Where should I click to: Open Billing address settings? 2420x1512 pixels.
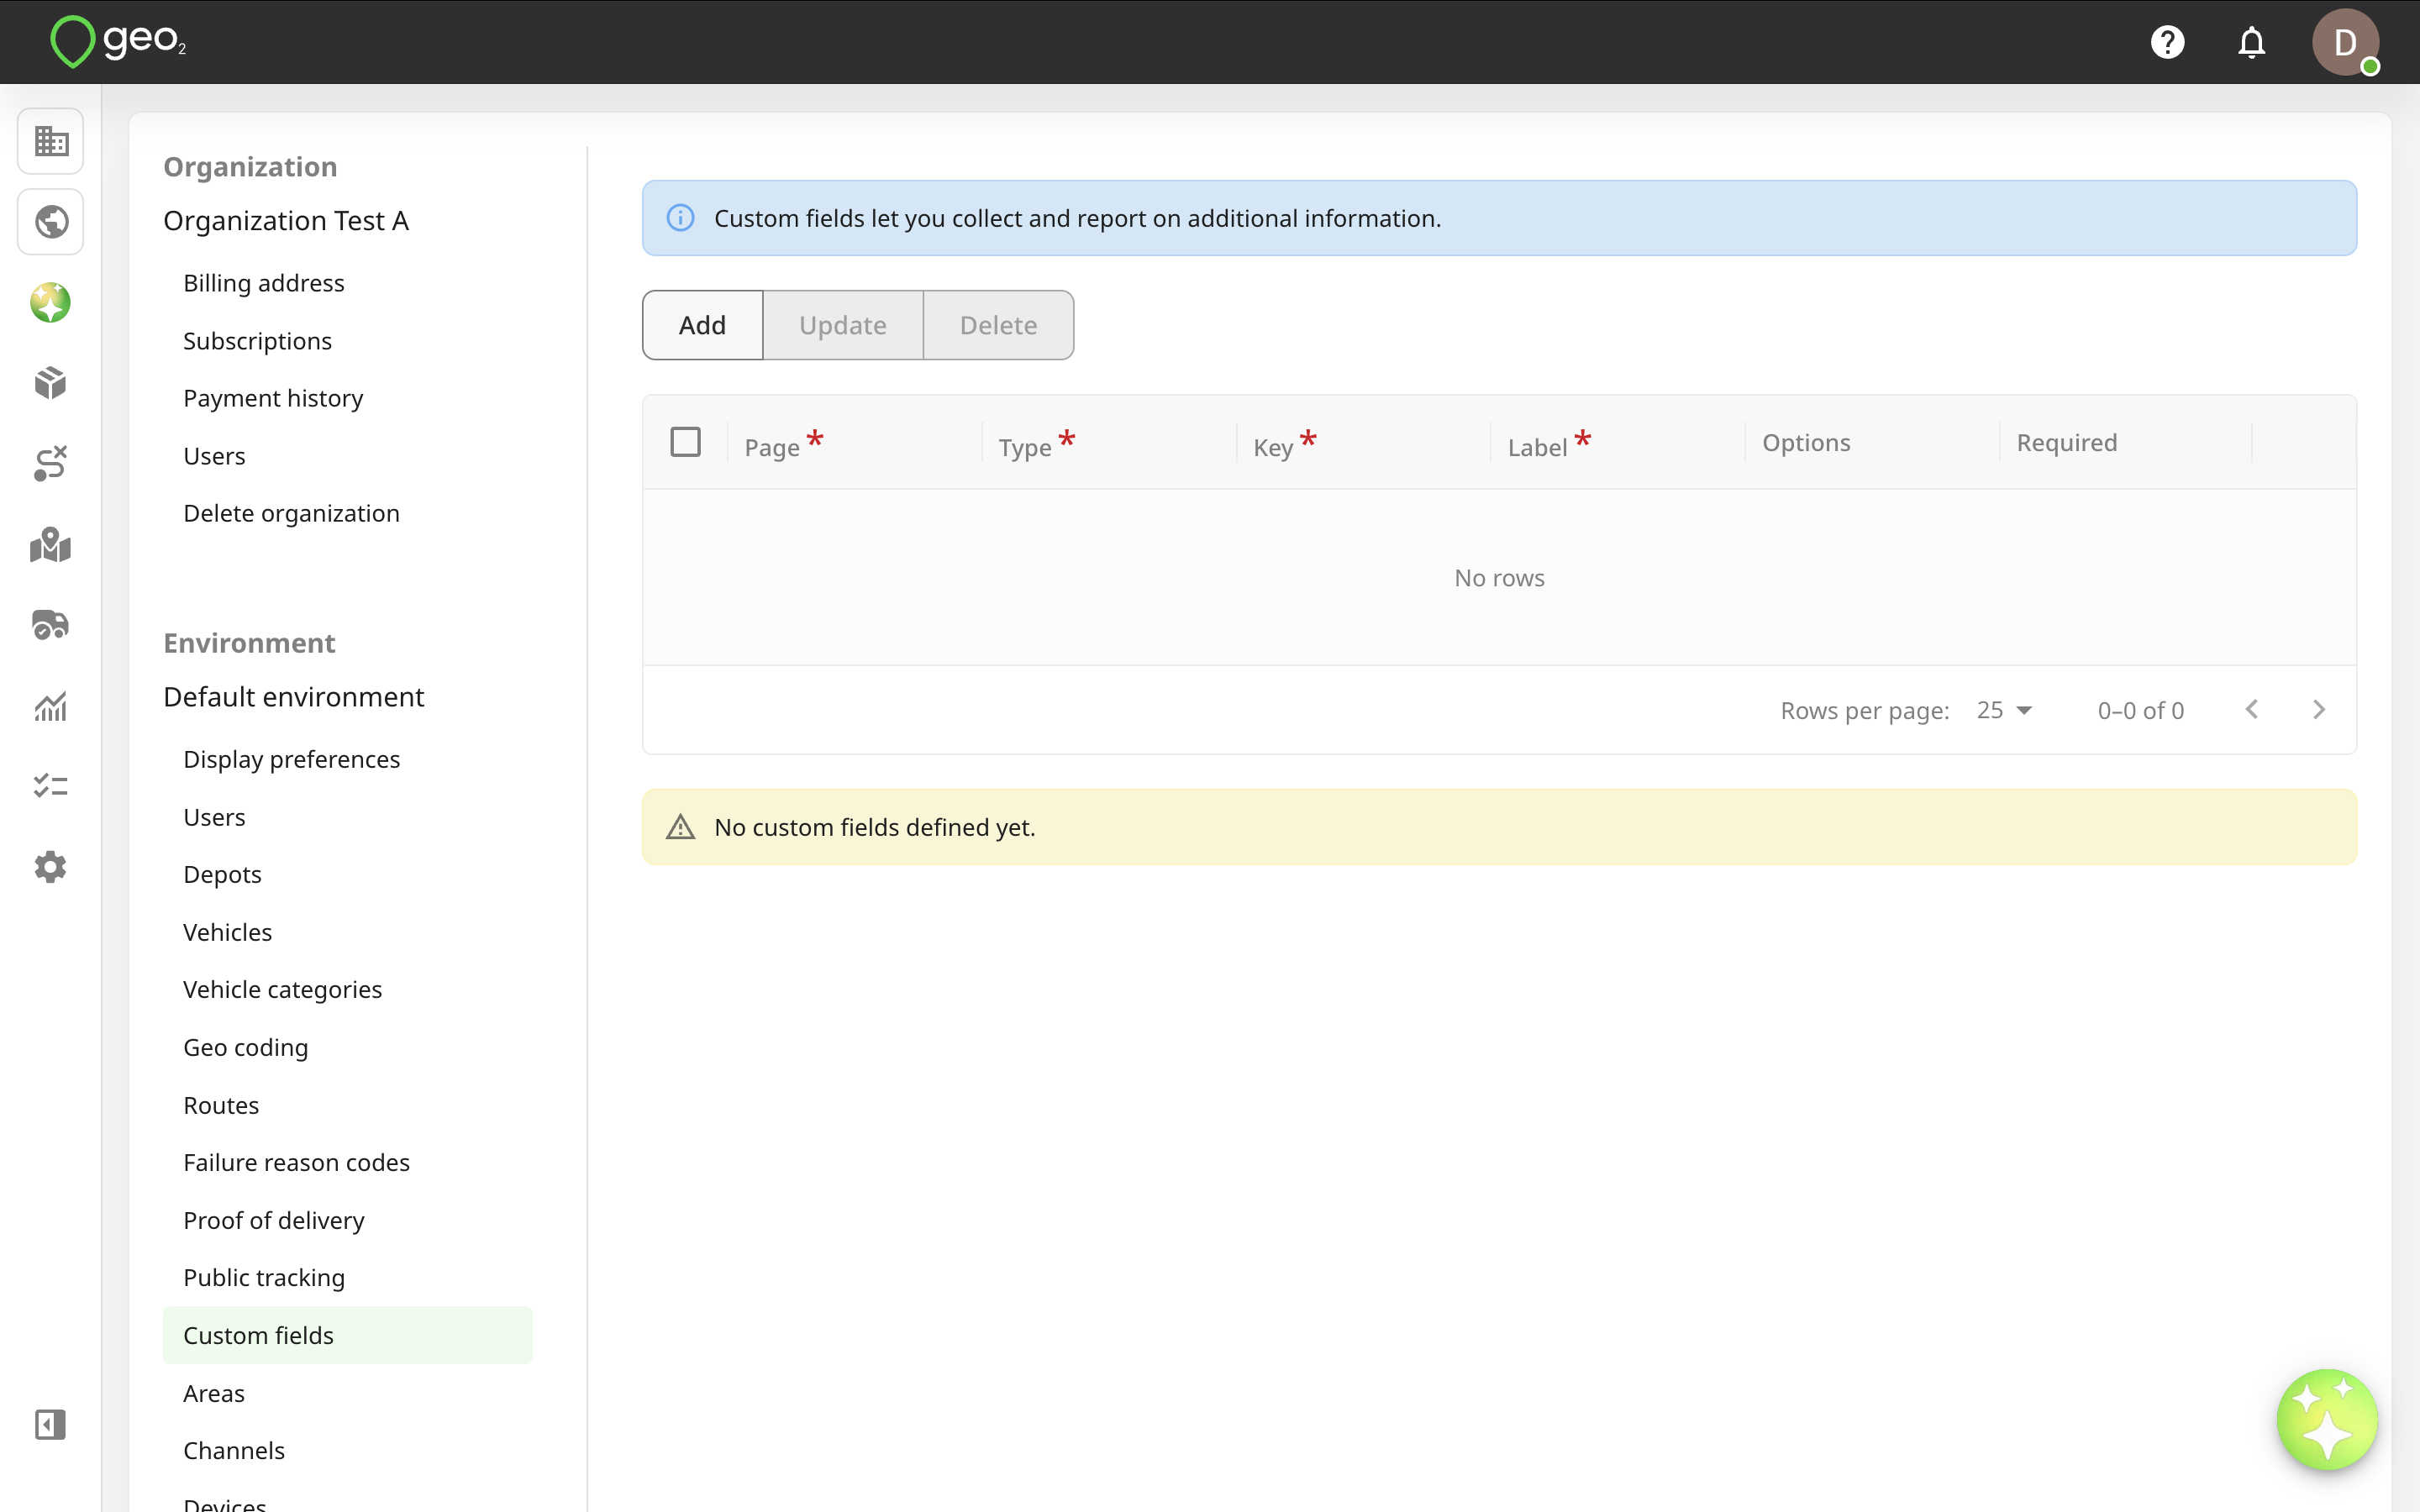pos(264,283)
